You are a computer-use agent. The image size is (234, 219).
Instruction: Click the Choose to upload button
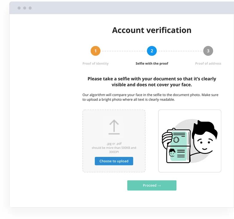pos(114,161)
